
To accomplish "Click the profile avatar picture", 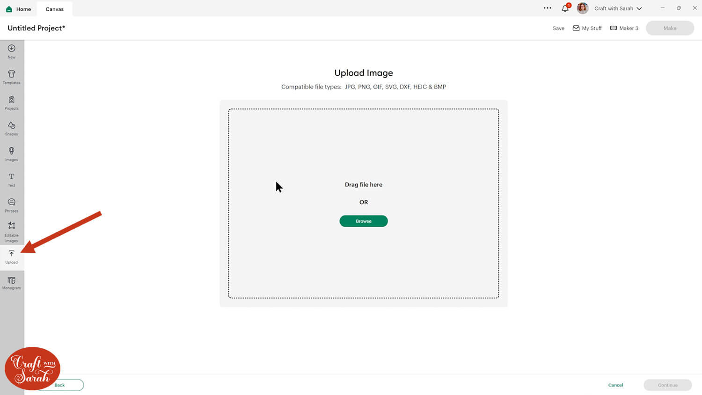I will coord(583,8).
